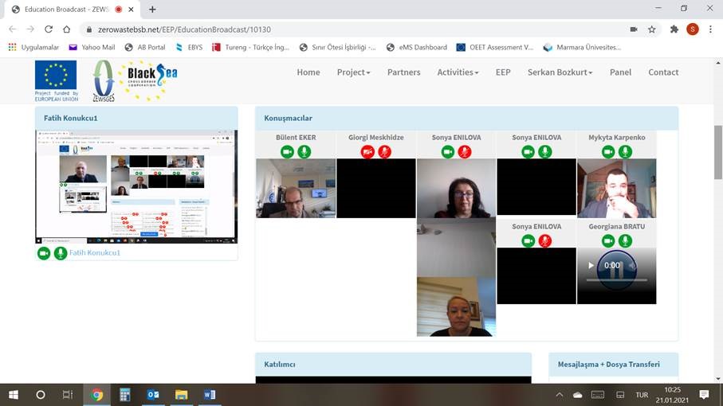Mute Mykyta Karpenko's microphone
The image size is (723, 406).
625,152
